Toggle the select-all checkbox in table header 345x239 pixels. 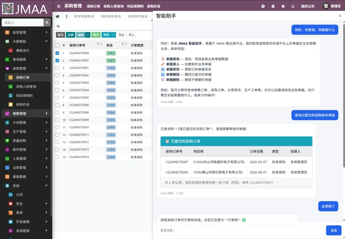[57, 45]
